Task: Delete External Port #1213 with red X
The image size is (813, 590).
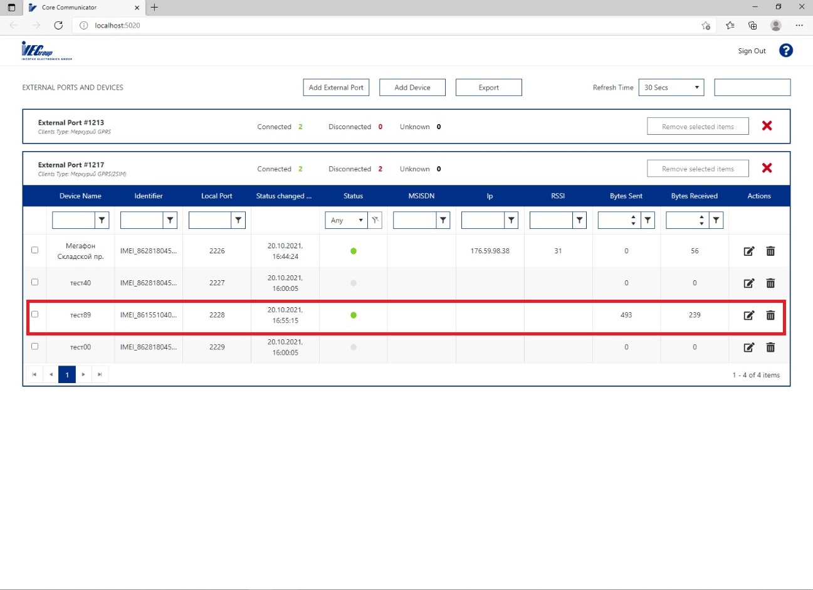Action: coord(767,126)
